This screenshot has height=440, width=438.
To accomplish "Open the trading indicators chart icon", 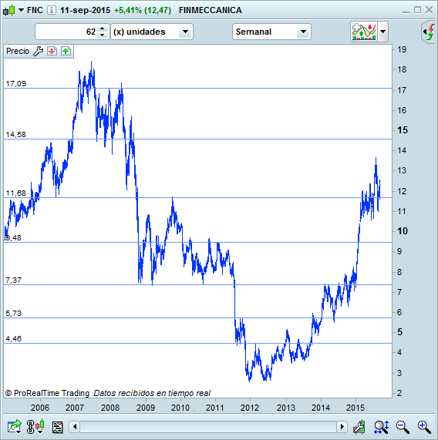I will click(x=364, y=32).
